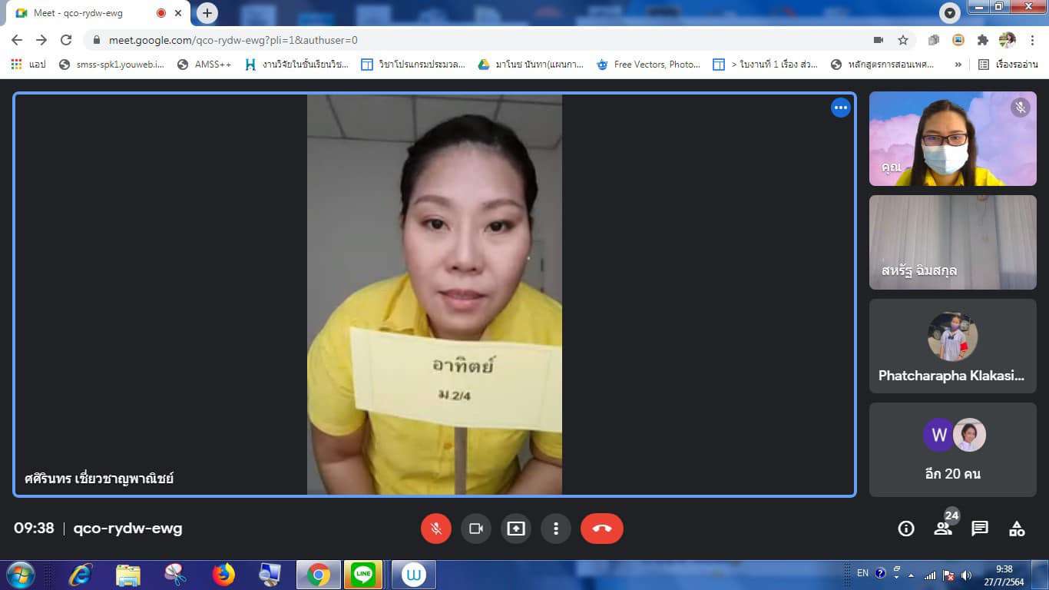The image size is (1049, 590).
Task: Click the 'อีก 20 คน' other participants tile
Action: (x=952, y=449)
